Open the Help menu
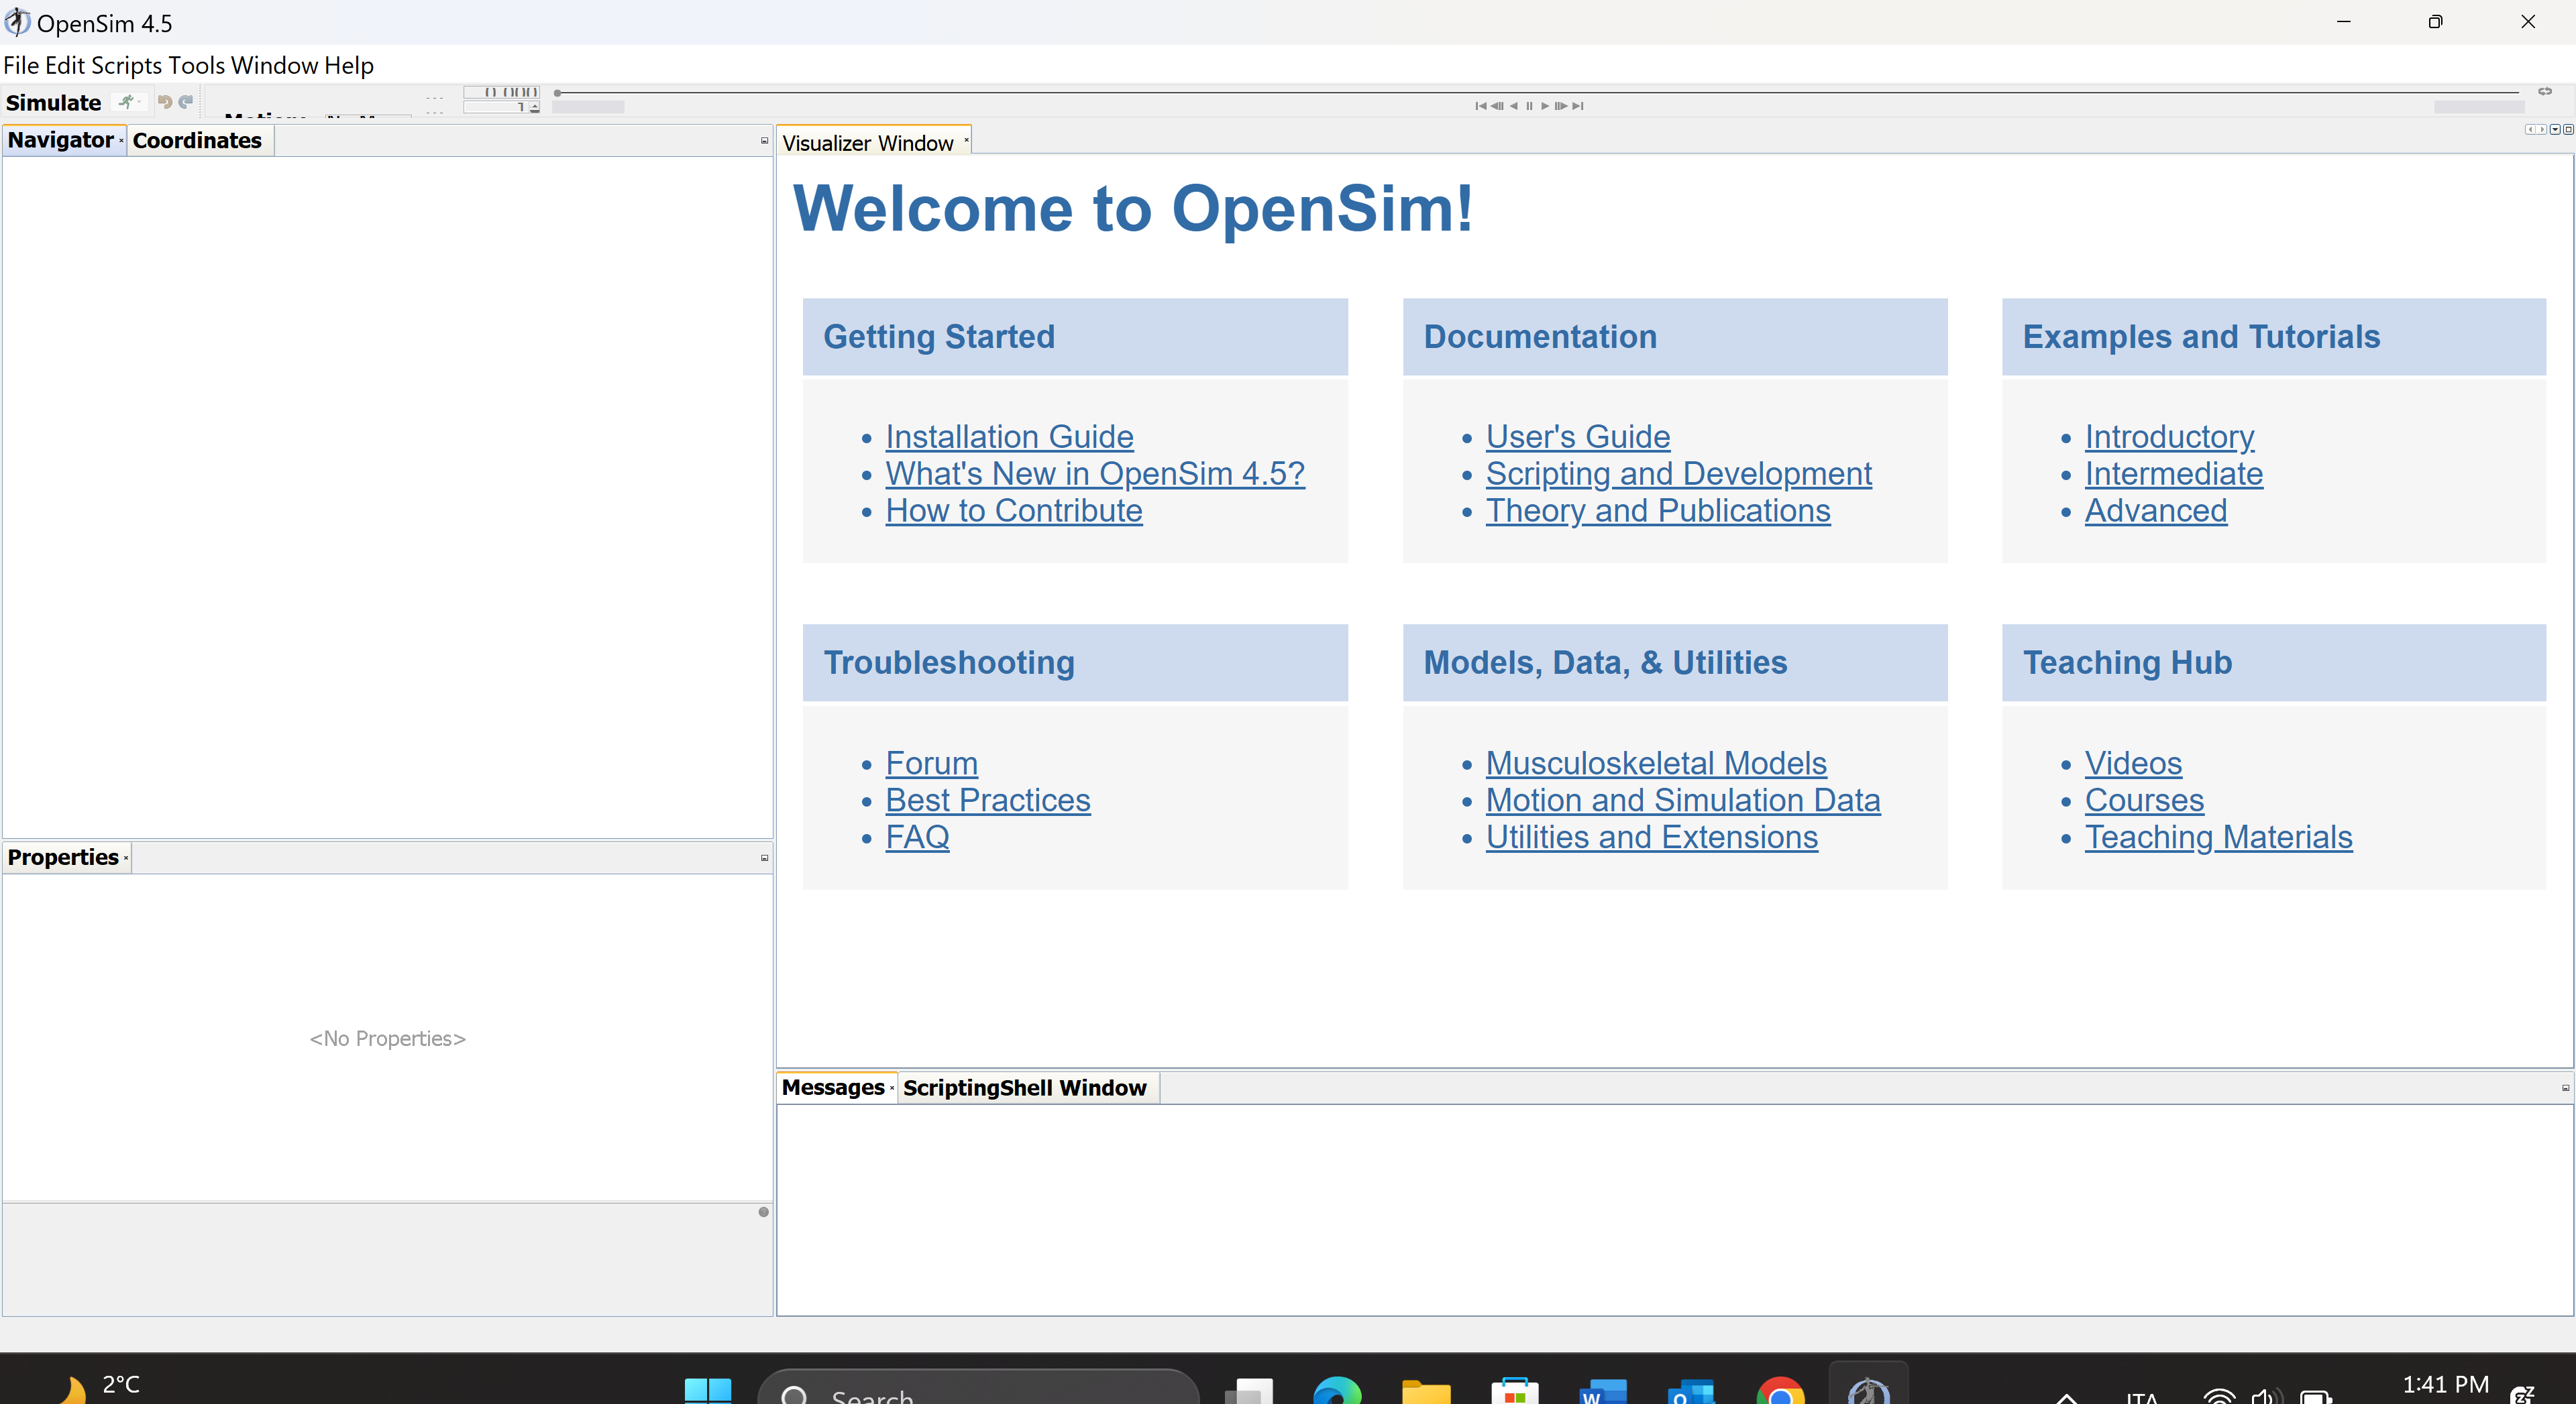The height and width of the screenshot is (1404, 2576). [x=349, y=65]
